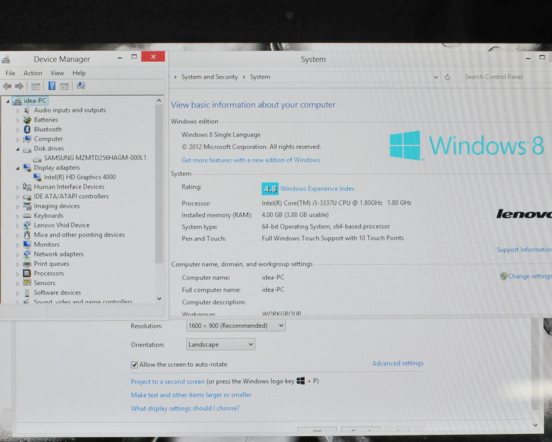552x442 pixels.
Task: Open the View menu in Device Manager
Action: 57,73
